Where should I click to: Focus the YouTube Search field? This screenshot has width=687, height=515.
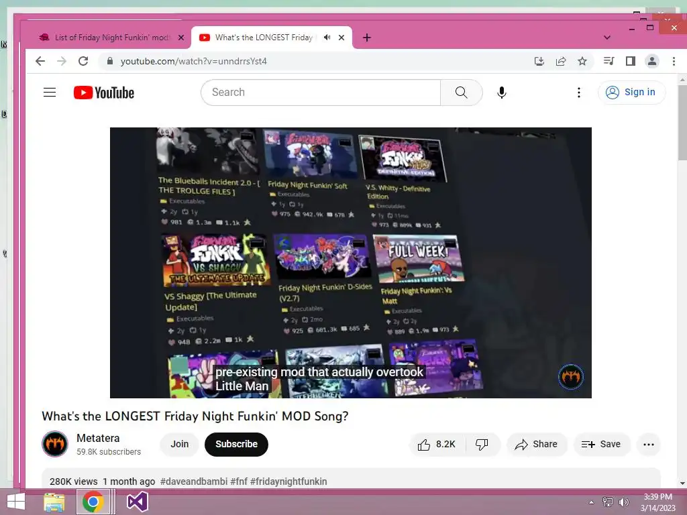click(x=321, y=93)
